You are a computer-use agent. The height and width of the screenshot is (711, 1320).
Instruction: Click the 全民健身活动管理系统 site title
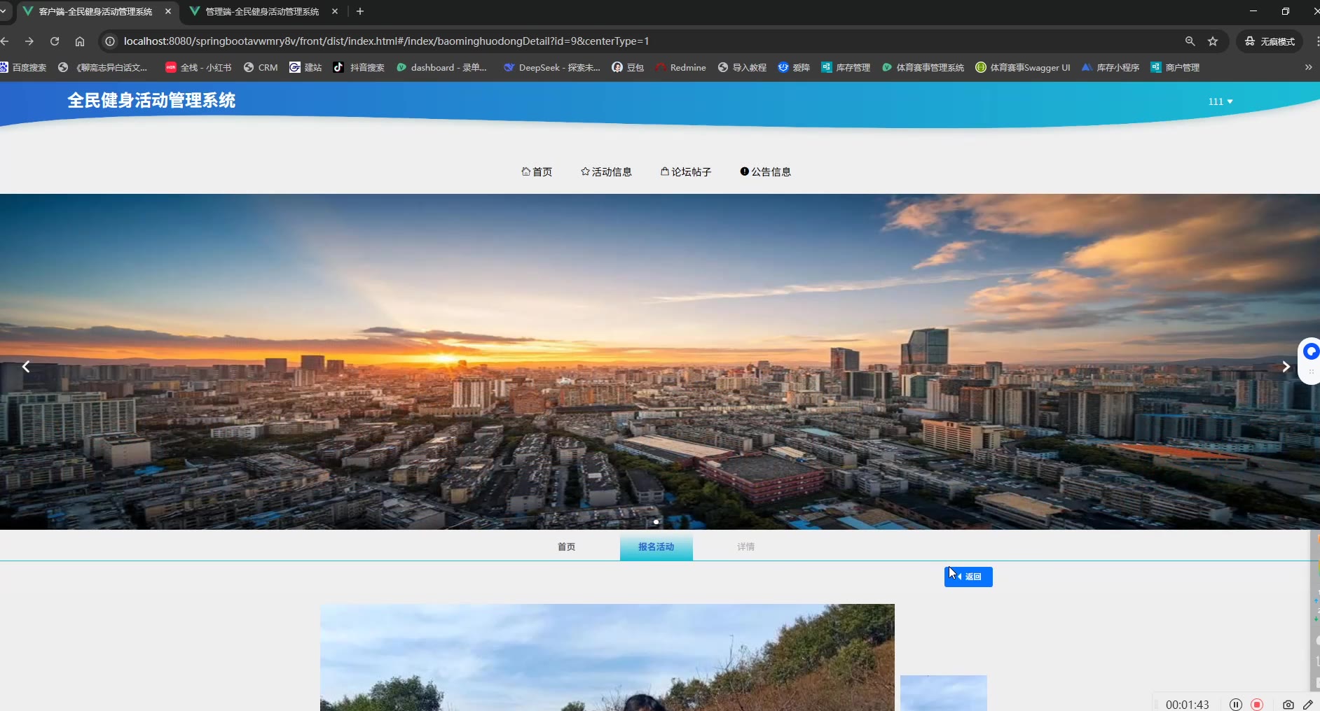coord(151,101)
